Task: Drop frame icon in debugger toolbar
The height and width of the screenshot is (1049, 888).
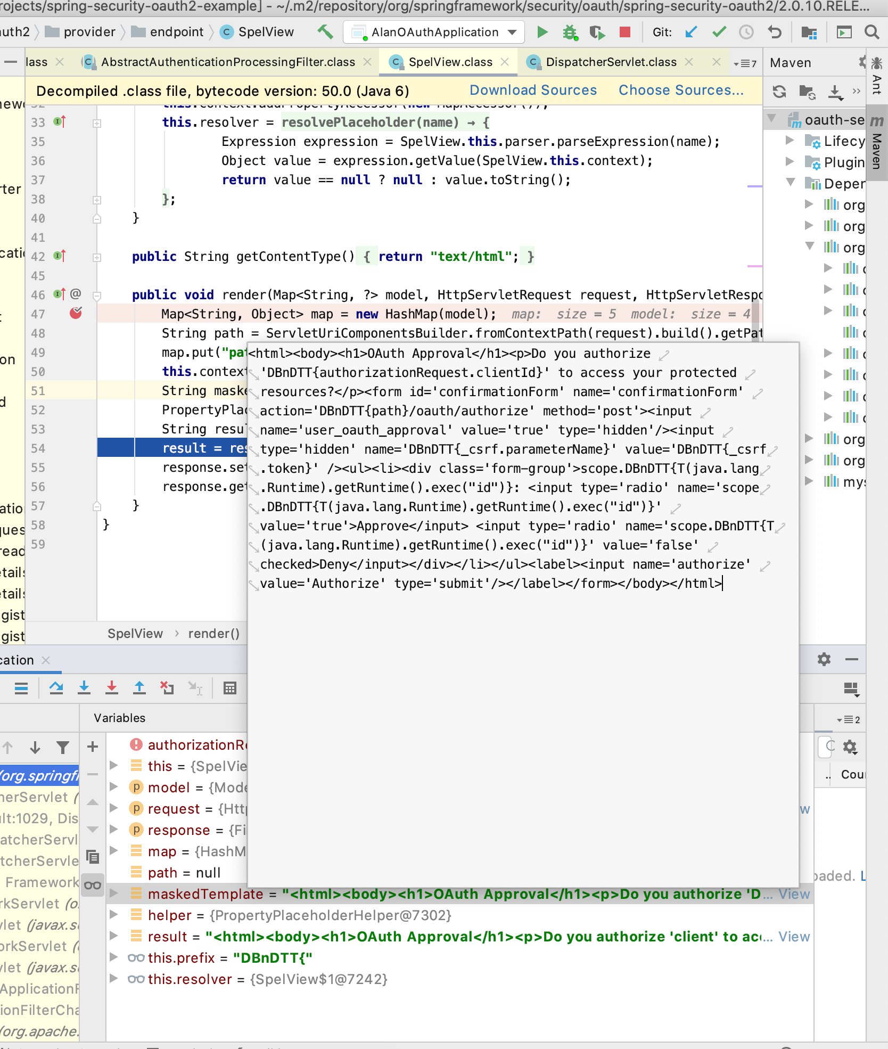Action: click(x=167, y=688)
